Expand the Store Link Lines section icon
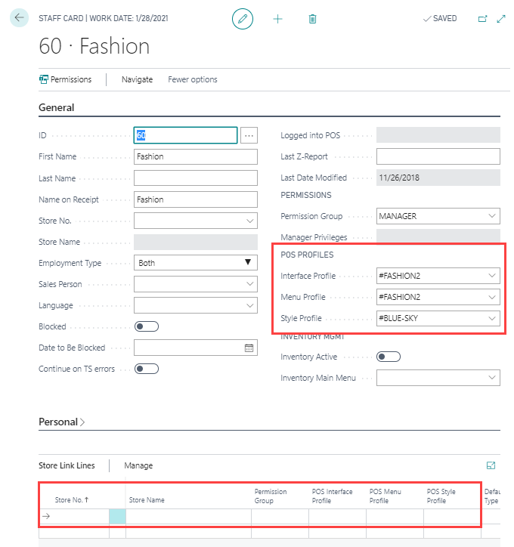This screenshot has height=547, width=514. [491, 465]
